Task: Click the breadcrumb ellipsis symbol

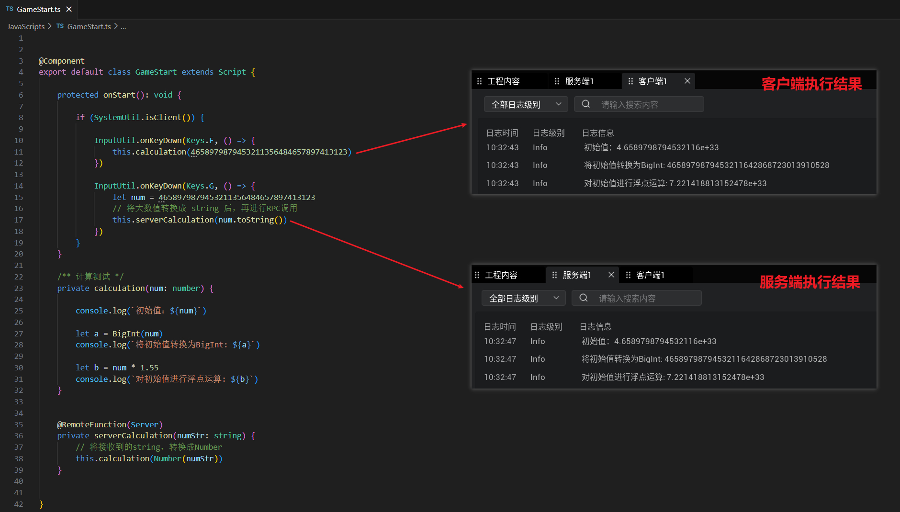Action: pyautogui.click(x=124, y=27)
